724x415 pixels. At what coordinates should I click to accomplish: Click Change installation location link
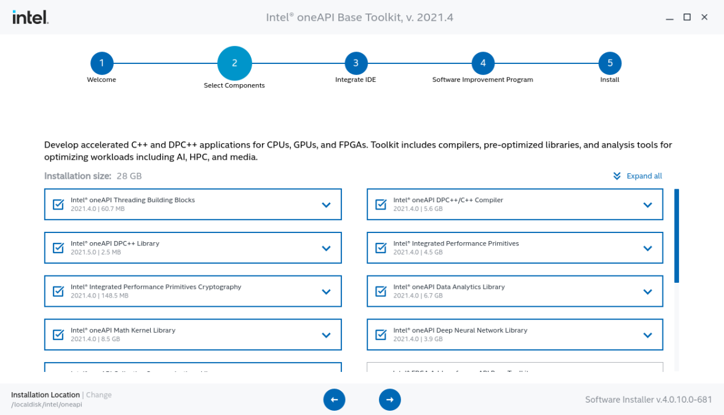point(99,395)
